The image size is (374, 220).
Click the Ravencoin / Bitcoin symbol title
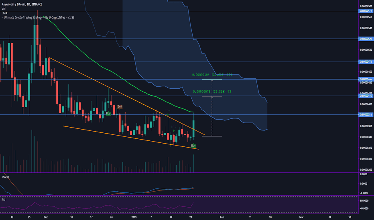pos(22,4)
